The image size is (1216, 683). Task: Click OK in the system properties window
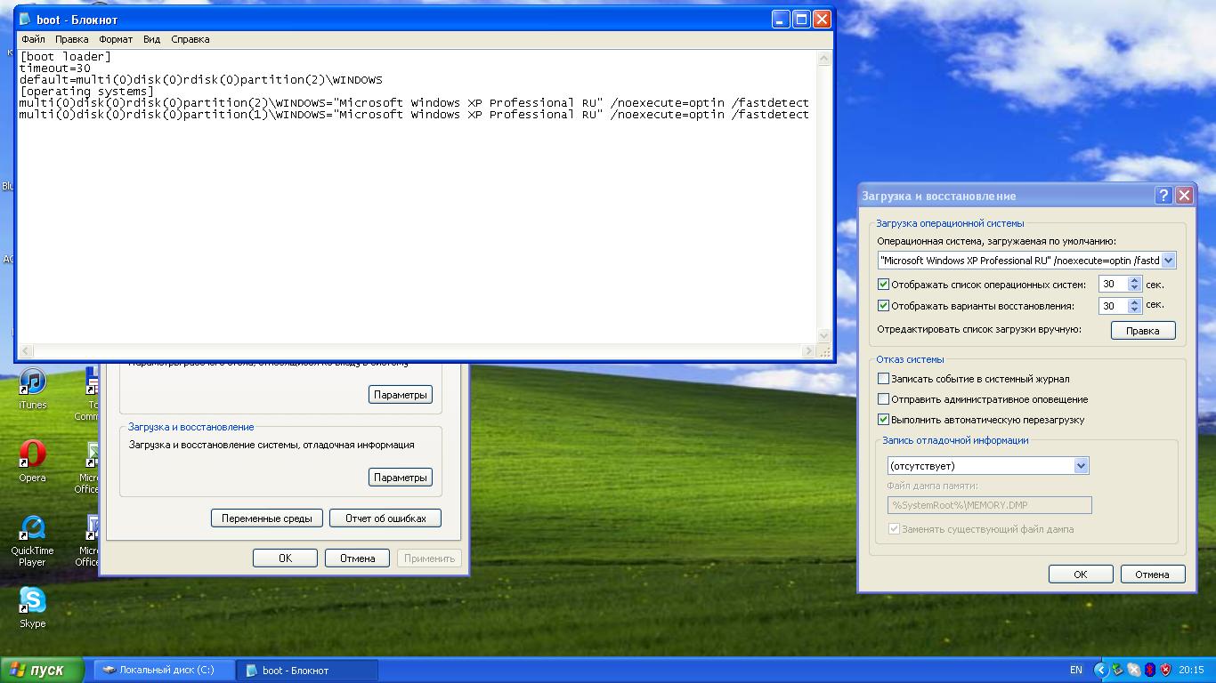(x=285, y=558)
